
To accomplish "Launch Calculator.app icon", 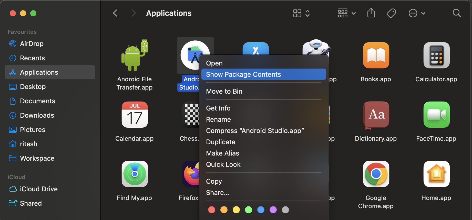I will tap(436, 55).
